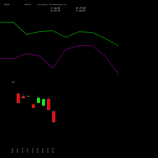Click the green candle for 23 Dec
158x158 pixels.
click(44, 102)
